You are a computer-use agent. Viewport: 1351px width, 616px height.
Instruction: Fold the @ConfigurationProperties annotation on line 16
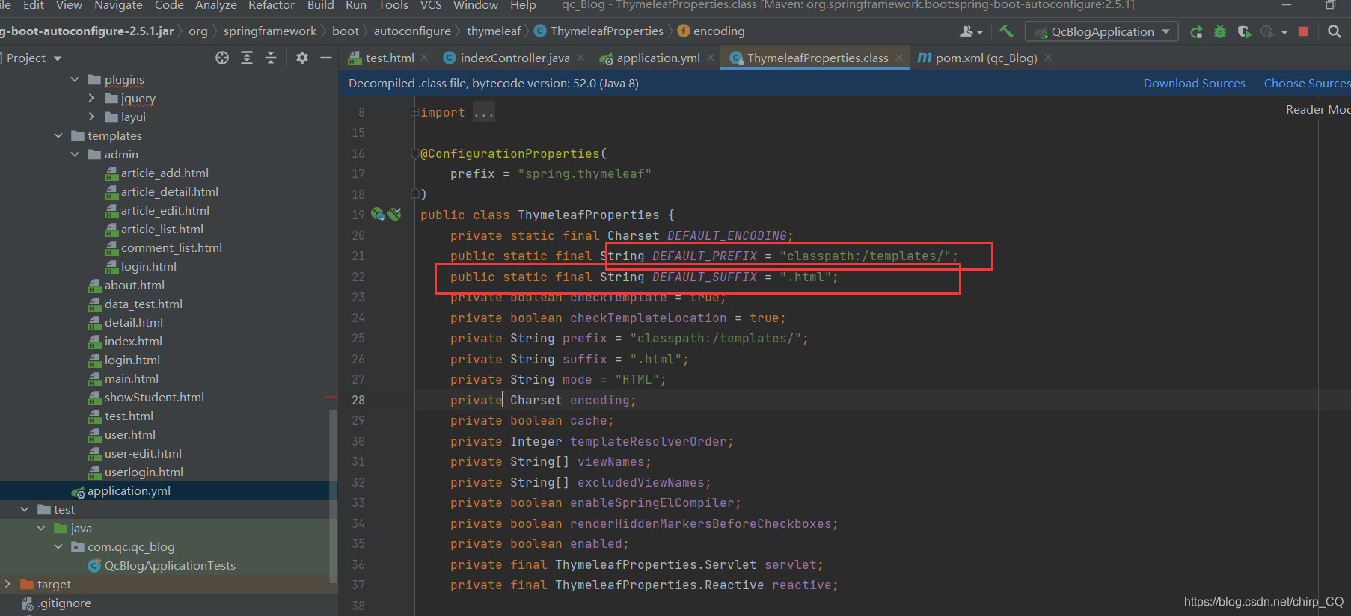414,153
